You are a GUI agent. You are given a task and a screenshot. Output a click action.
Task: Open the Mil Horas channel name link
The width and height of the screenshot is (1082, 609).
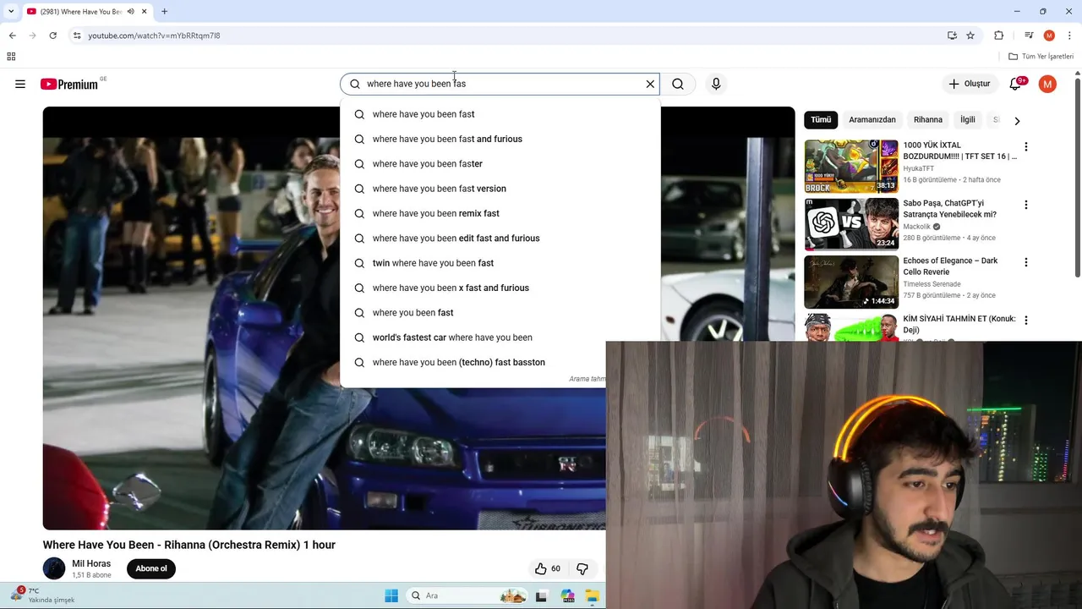[x=91, y=563]
